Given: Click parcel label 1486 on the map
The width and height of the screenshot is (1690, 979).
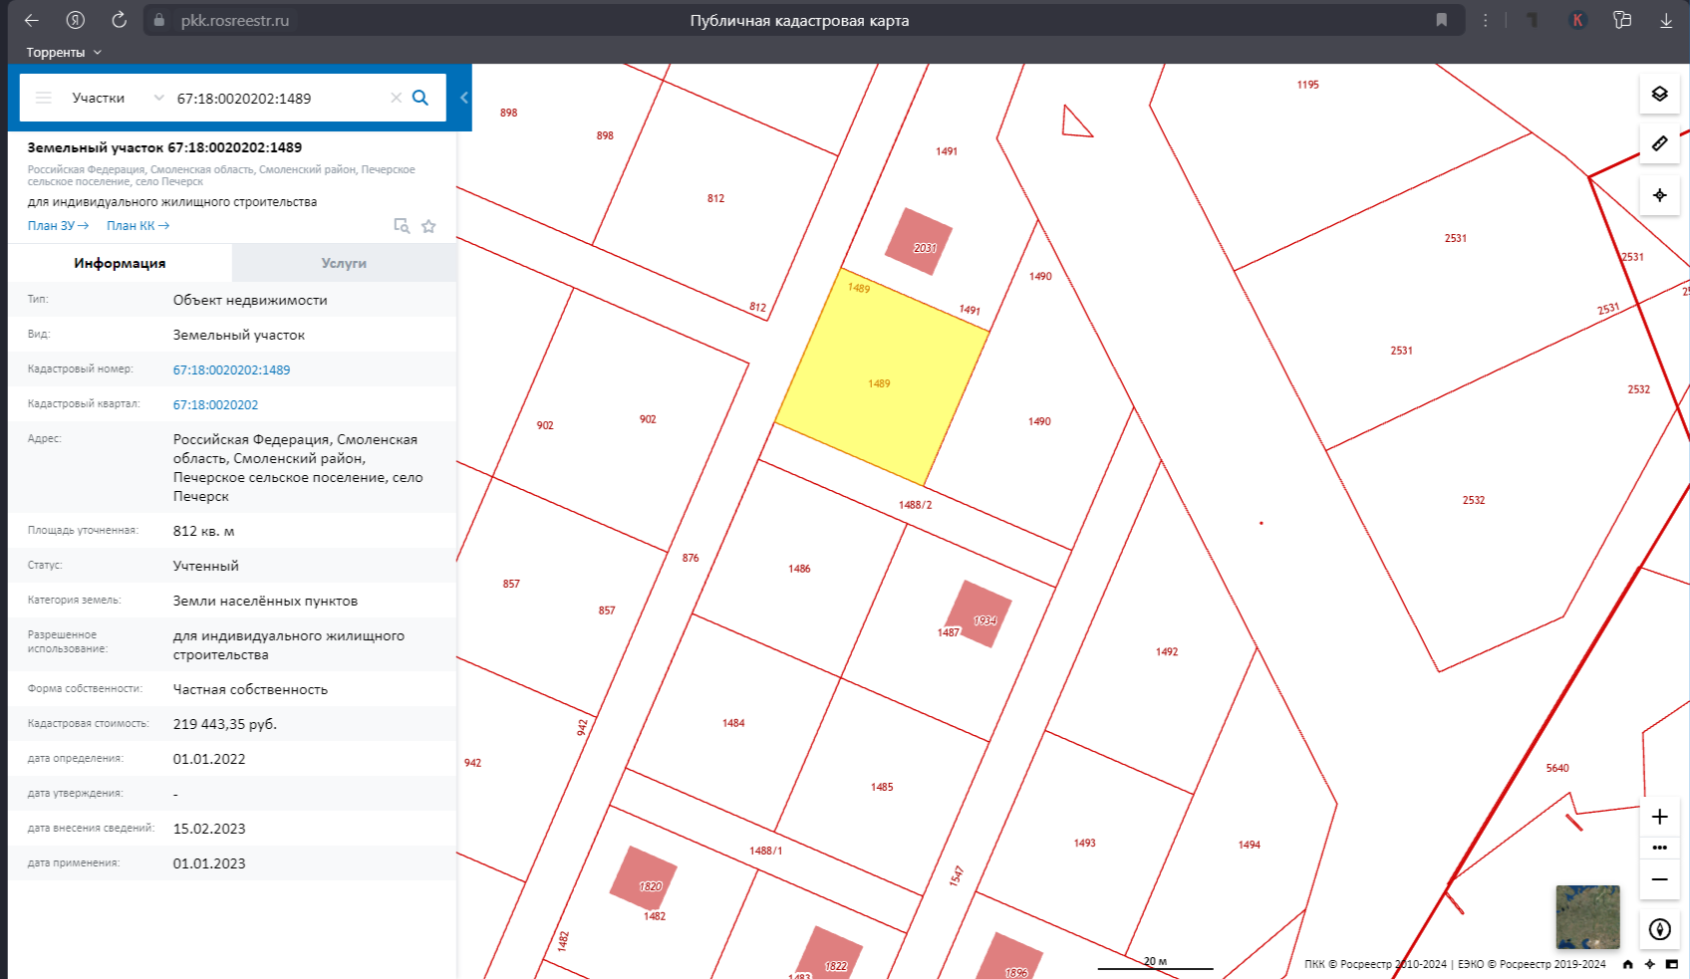Looking at the screenshot, I should tap(799, 569).
